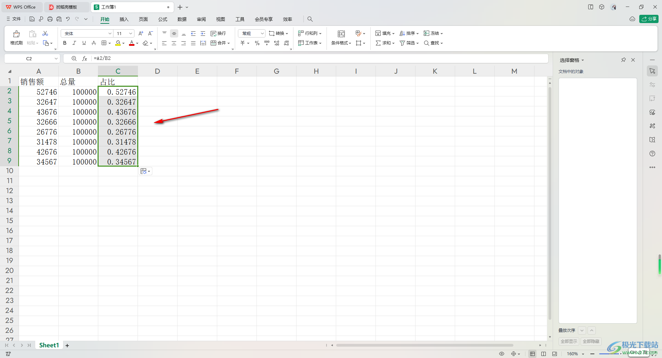Open the number format dropdown (常规)
662x358 pixels.
(x=252, y=33)
